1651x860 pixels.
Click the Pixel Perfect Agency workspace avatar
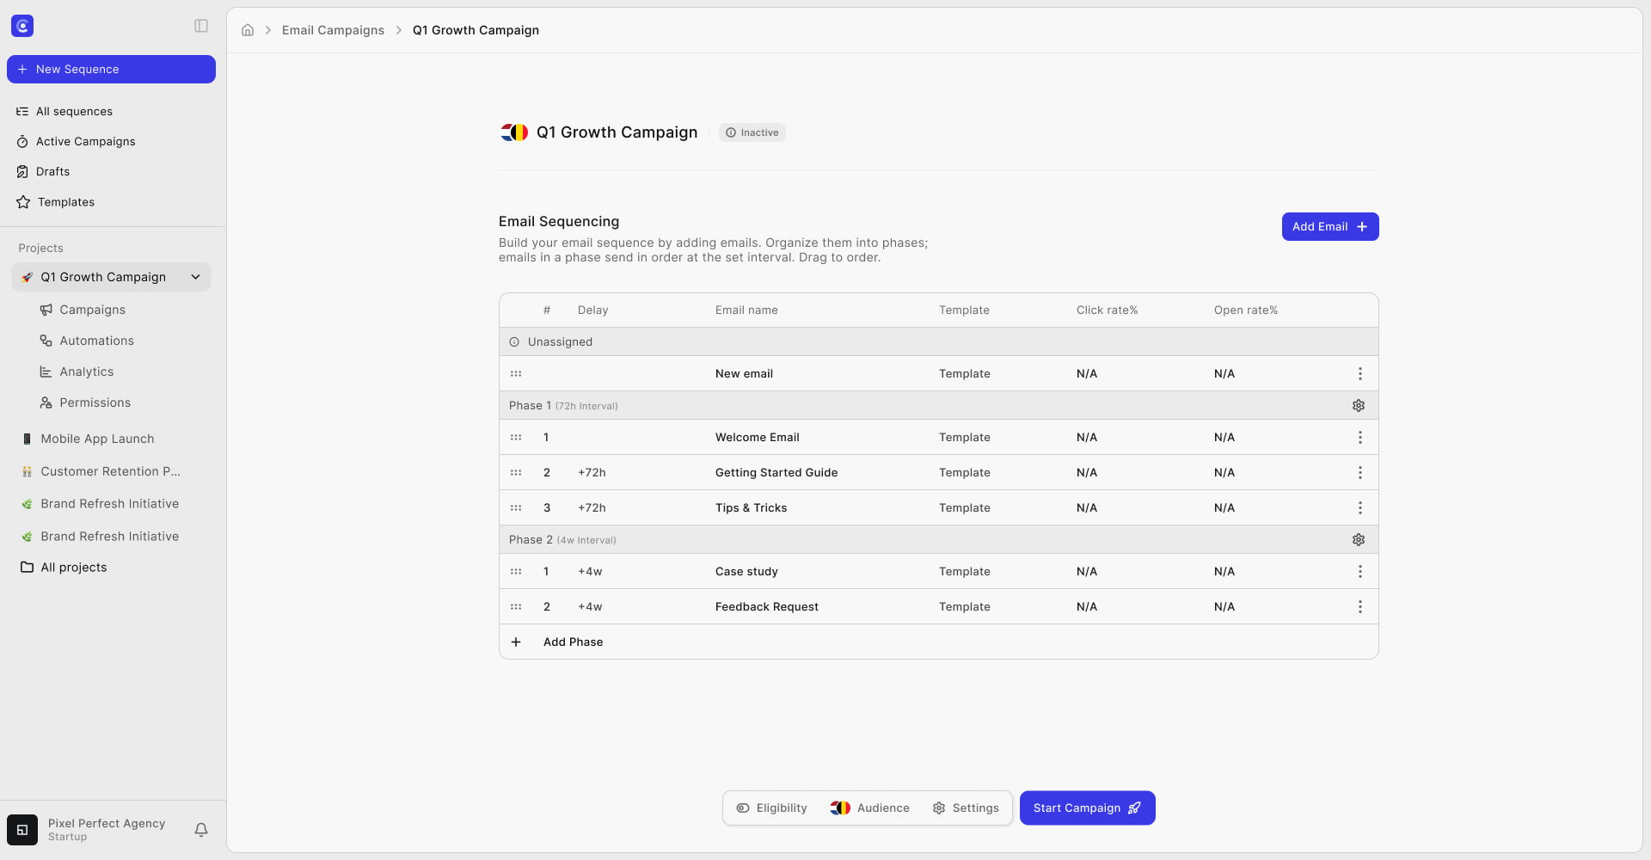point(22,830)
